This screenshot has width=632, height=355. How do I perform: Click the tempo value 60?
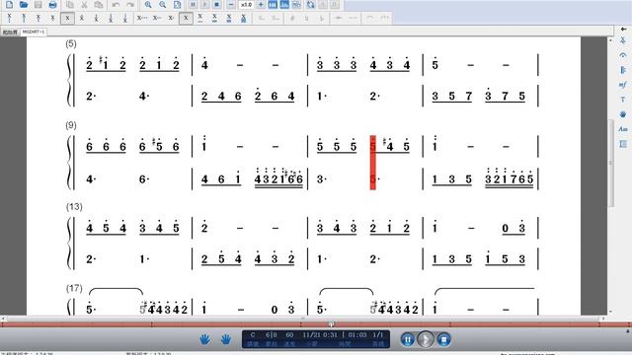pos(289,335)
